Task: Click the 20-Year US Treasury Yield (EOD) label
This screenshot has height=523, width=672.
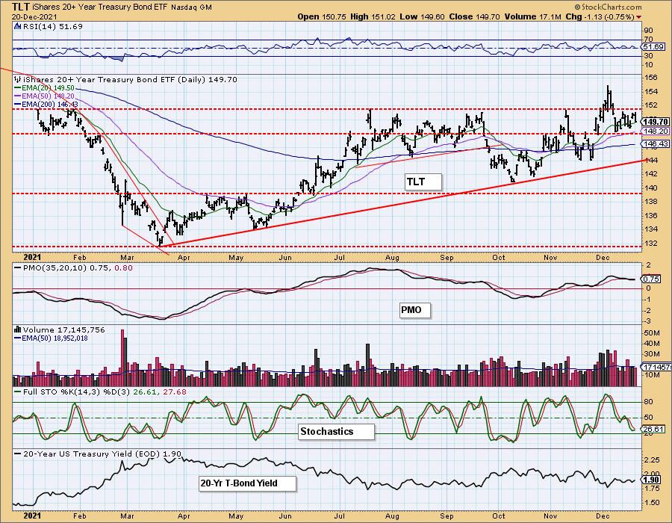Action: [x=102, y=454]
